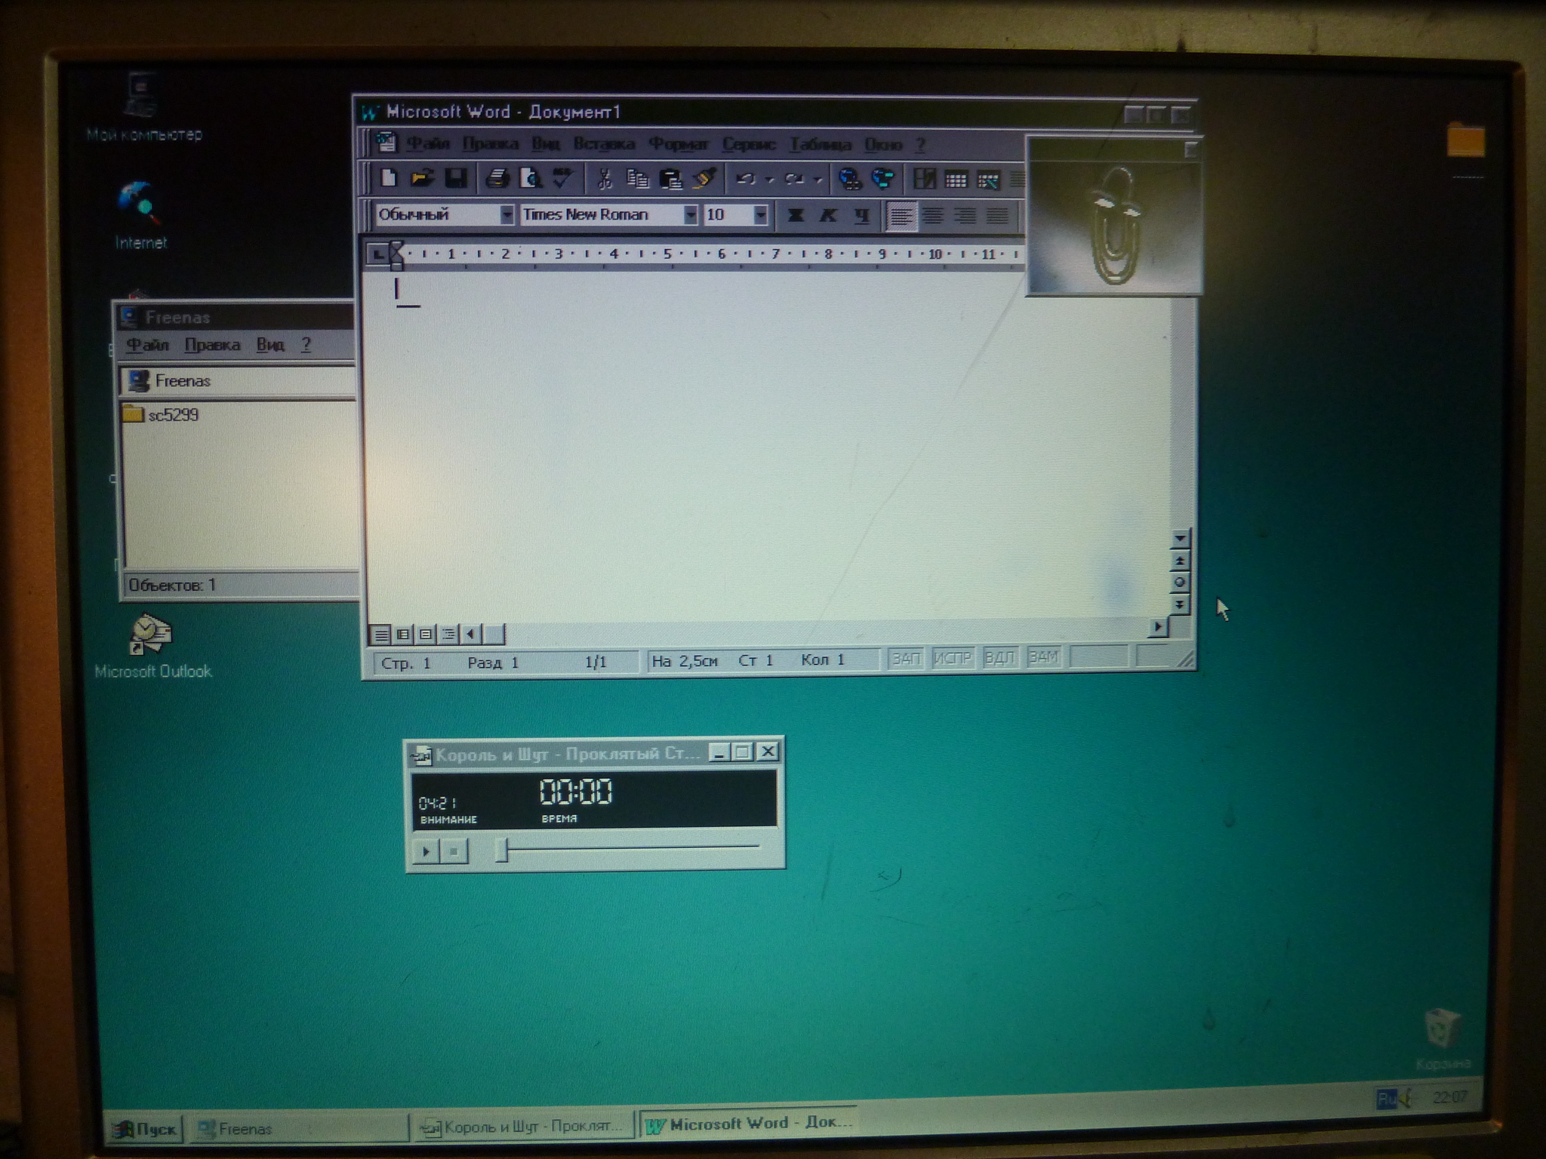Screen dimensions: 1546x1159
Task: Save the document with the floppy icon
Action: click(455, 178)
